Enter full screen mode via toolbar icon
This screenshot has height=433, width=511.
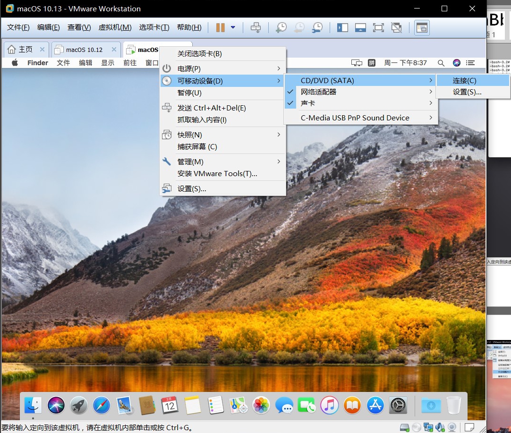coord(378,28)
